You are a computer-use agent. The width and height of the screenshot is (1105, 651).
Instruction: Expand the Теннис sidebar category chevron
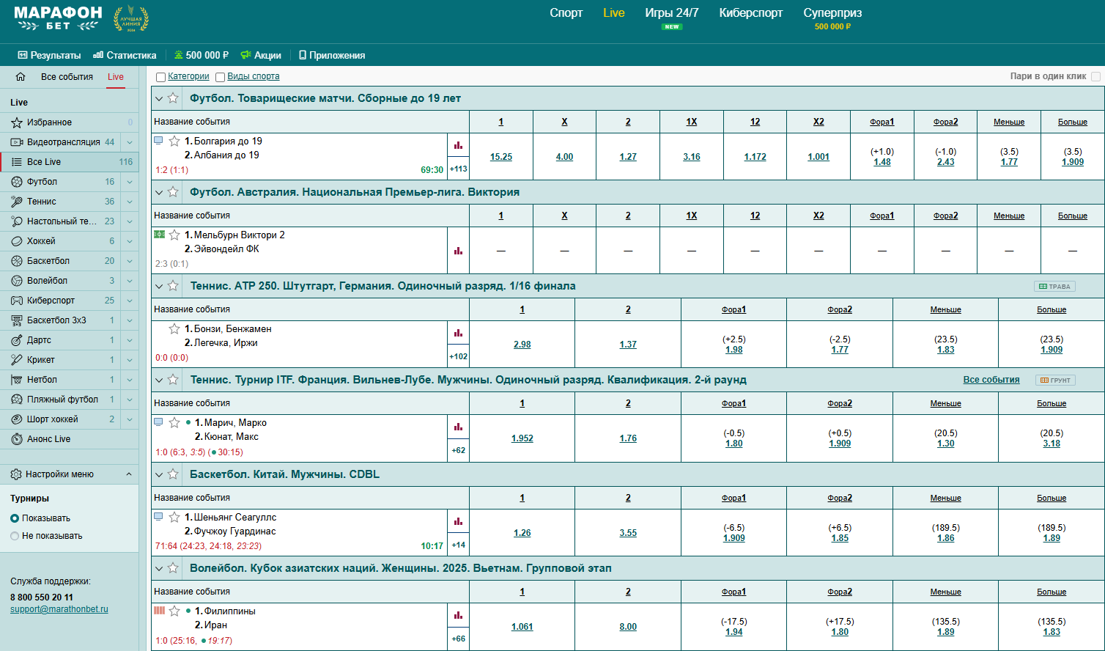130,202
